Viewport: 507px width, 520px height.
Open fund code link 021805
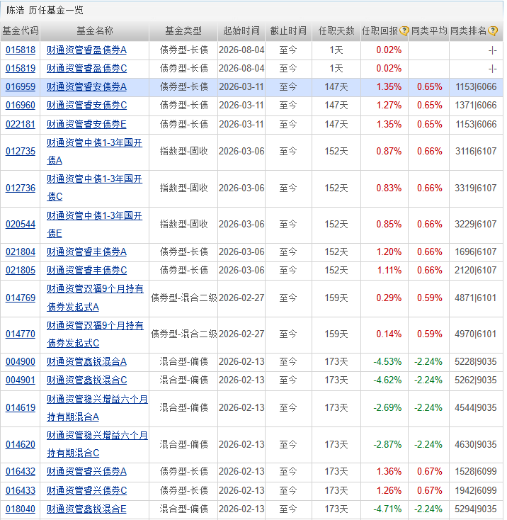tap(21, 271)
